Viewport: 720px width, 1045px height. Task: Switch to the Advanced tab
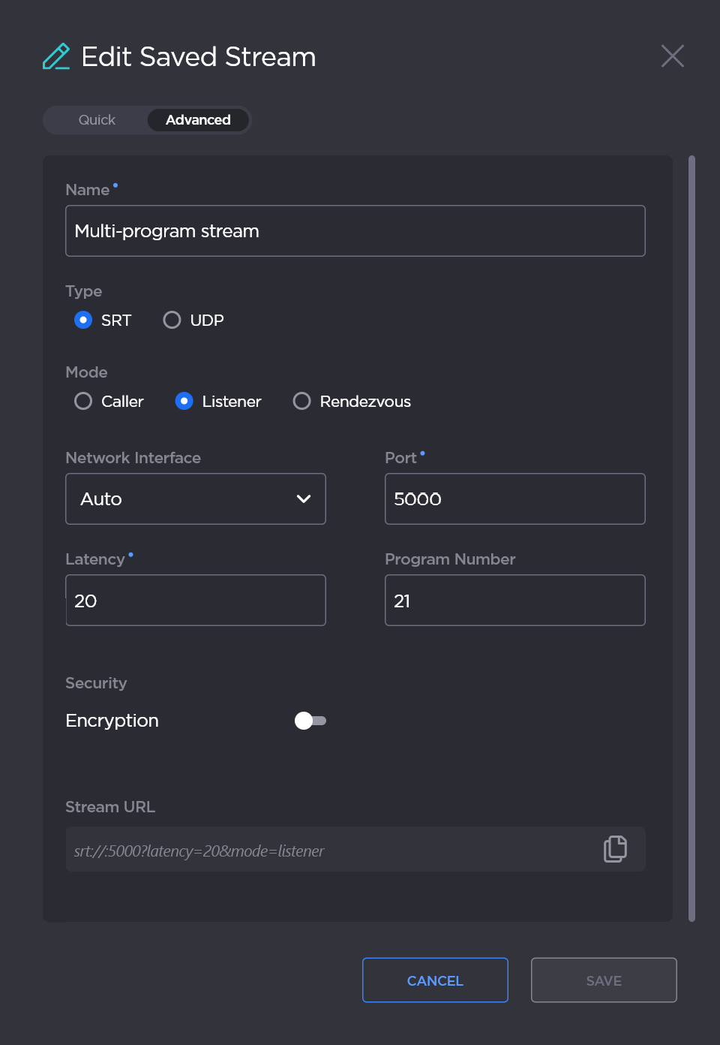(198, 120)
